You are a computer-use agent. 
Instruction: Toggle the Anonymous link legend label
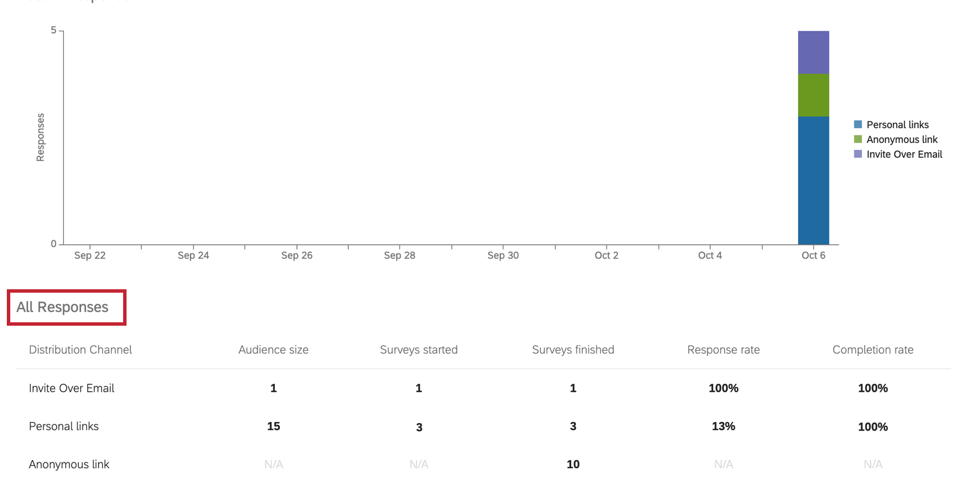(x=902, y=140)
